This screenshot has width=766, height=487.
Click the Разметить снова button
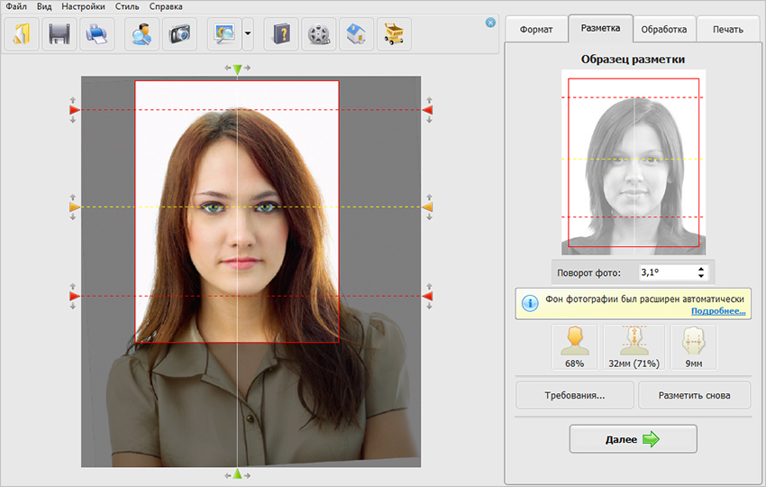tap(693, 395)
